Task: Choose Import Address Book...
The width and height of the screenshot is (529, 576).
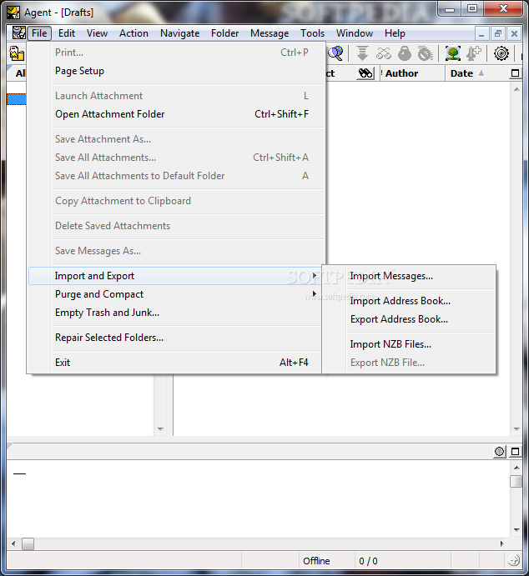Action: tap(409, 300)
